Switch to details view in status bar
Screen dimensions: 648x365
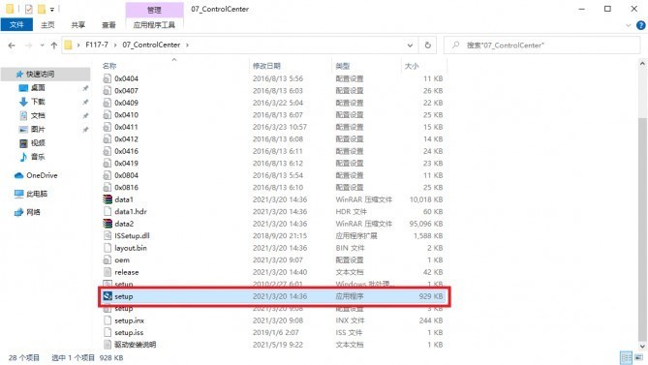pos(627,357)
